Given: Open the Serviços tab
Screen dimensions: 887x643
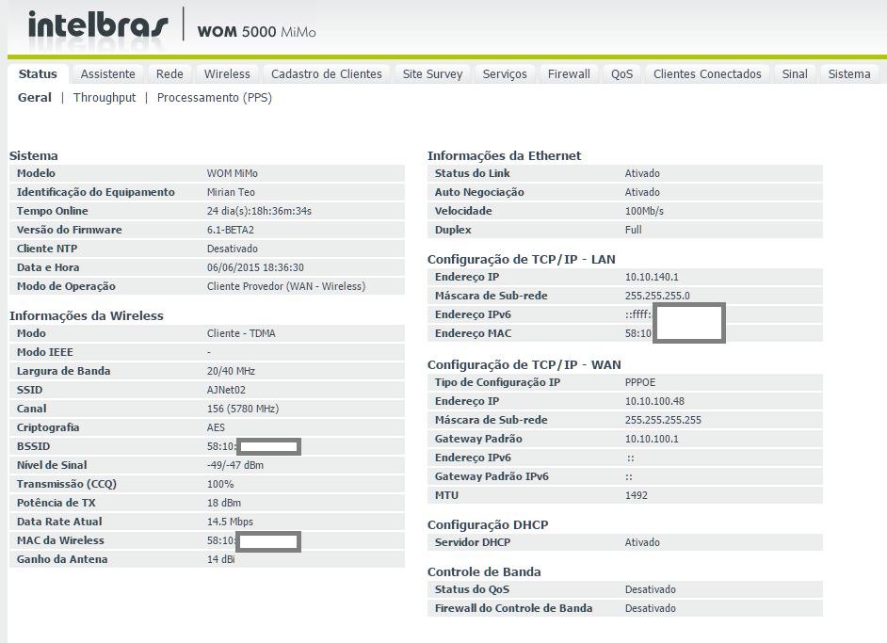Looking at the screenshot, I should 505,74.
